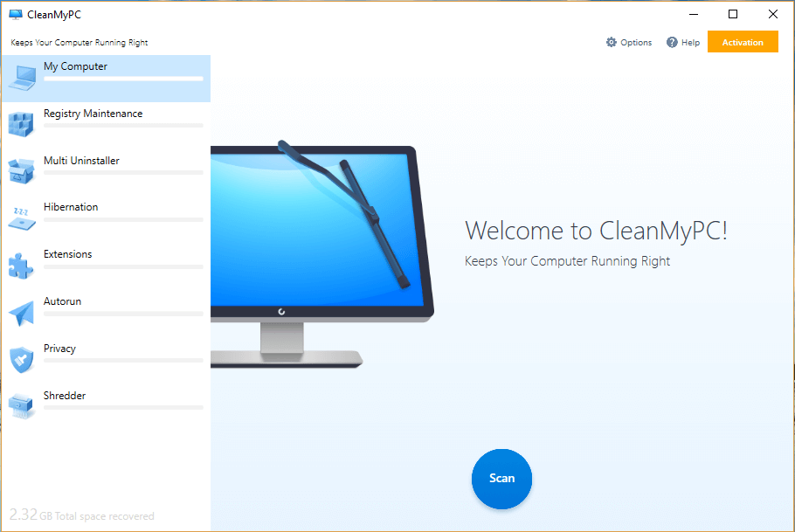Open the Privacy shield icon
This screenshot has height=532, width=795.
point(21,359)
